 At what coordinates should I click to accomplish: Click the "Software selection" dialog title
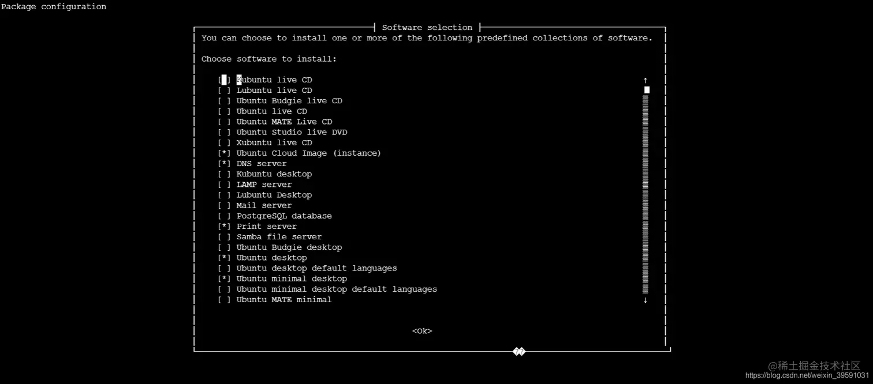[x=427, y=28]
